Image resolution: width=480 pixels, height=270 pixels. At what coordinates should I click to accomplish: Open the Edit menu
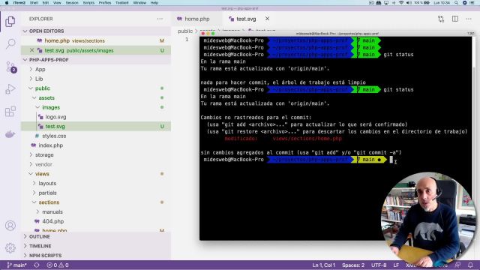coord(46,3)
